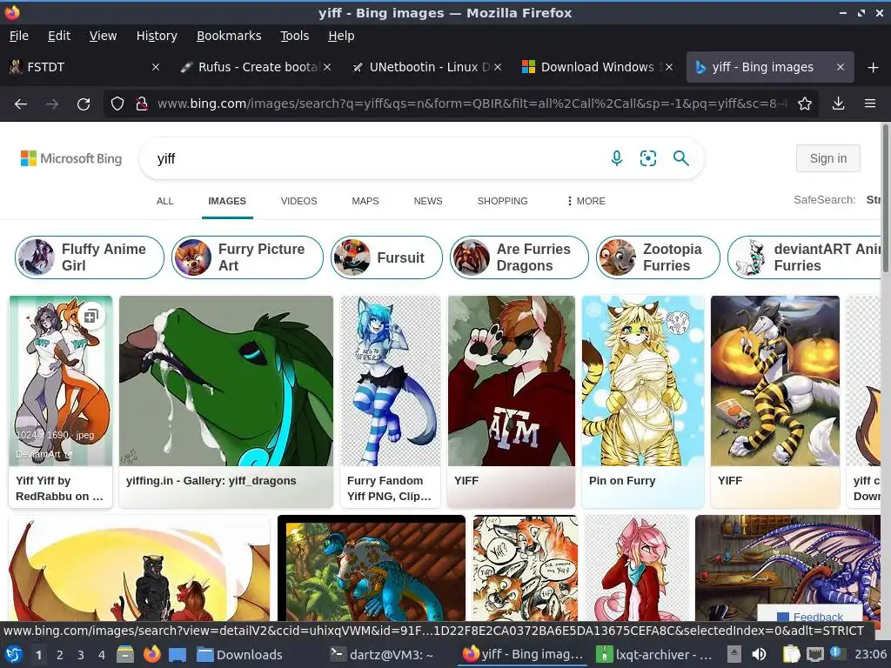891x668 pixels.
Task: Select the NEWS search tab
Action: click(428, 201)
